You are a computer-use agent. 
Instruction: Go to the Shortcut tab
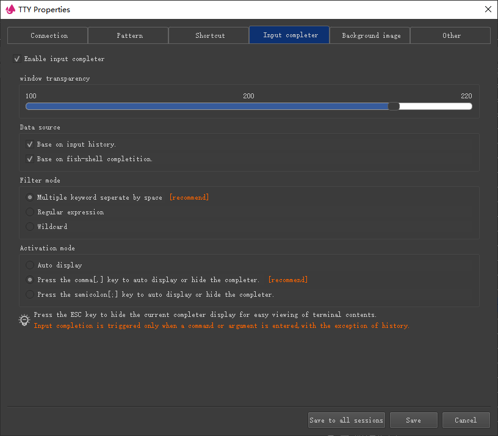click(x=210, y=35)
